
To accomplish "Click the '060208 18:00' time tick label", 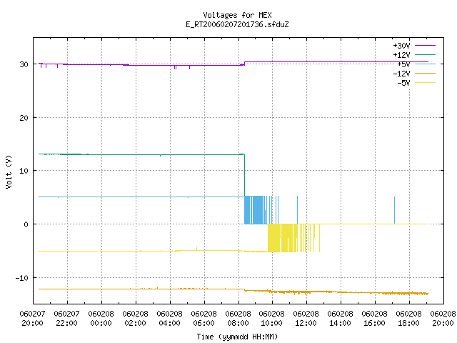I will (x=408, y=319).
